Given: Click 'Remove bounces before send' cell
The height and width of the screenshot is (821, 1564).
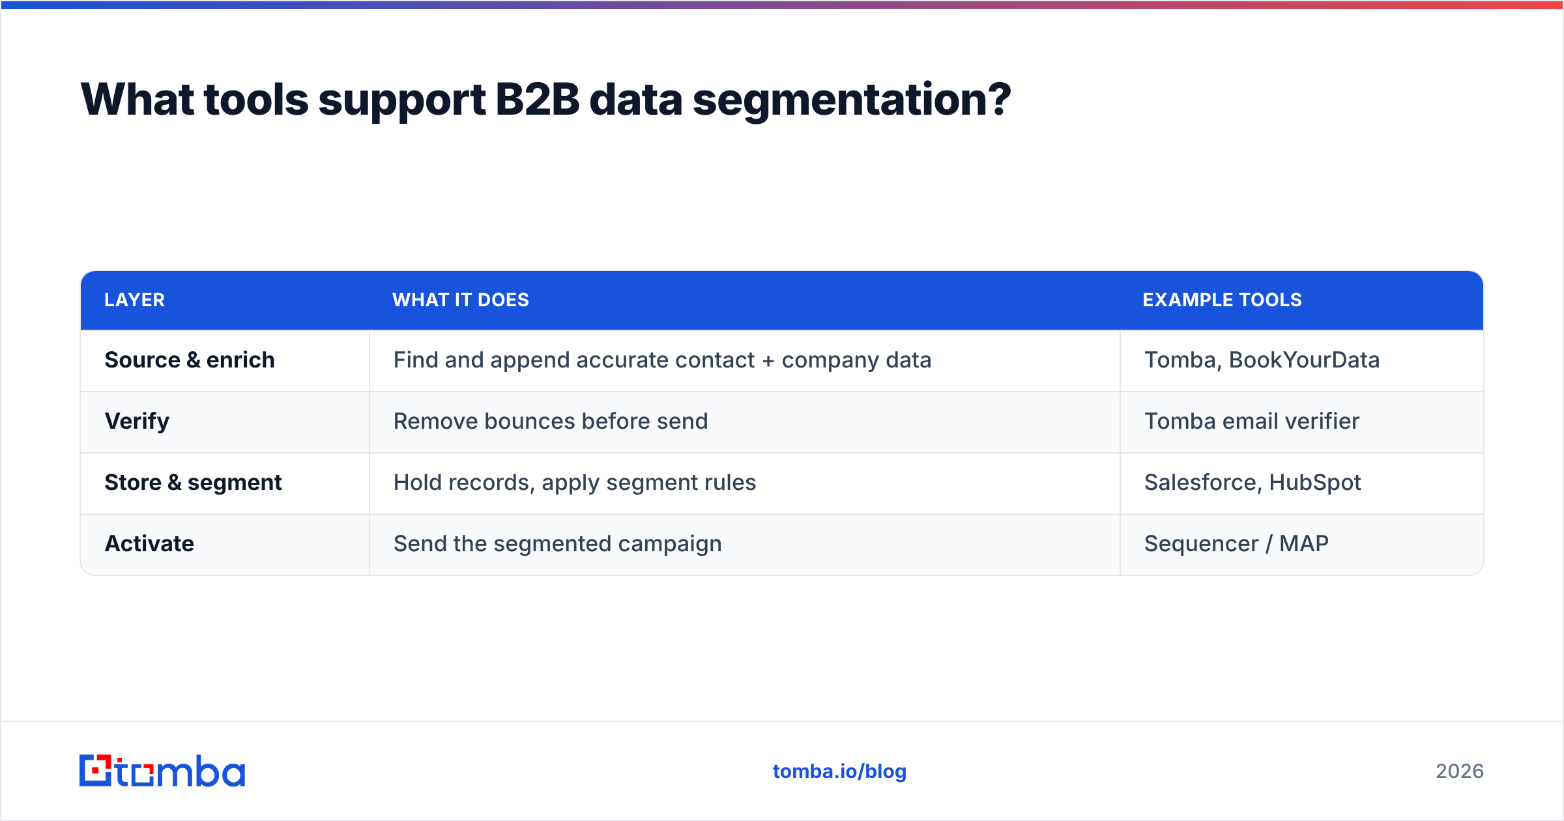Looking at the screenshot, I should (x=745, y=422).
